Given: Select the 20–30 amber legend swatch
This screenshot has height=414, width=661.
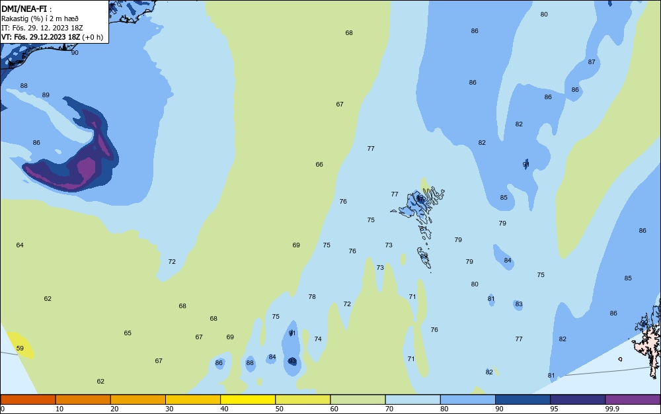Looking at the screenshot, I should pos(138,399).
